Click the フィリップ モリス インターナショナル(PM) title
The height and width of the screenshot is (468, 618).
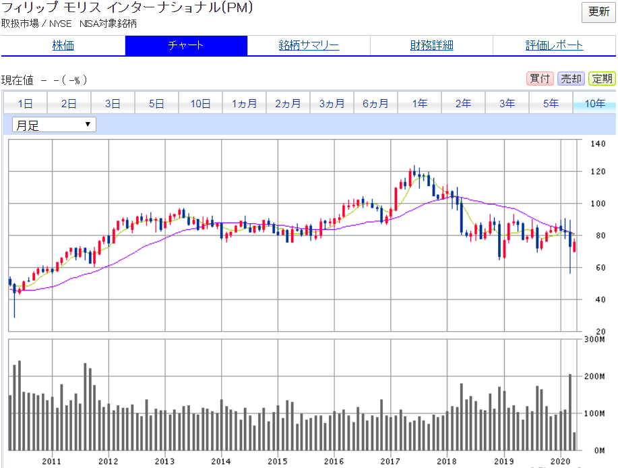127,7
